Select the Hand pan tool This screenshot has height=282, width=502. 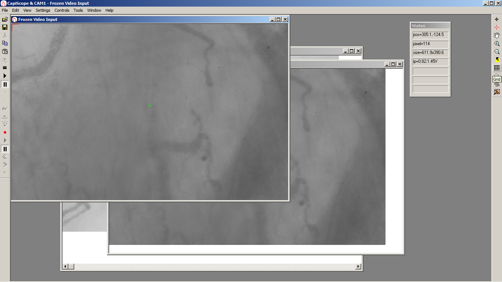[x=497, y=35]
